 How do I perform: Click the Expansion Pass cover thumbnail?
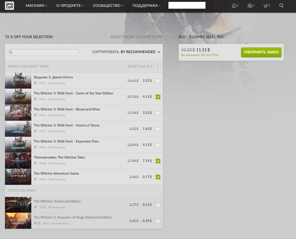[x=18, y=145]
